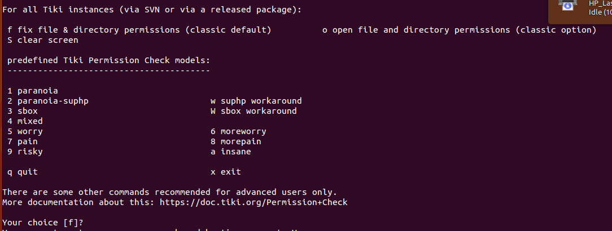The image size is (612, 231).
Task: Click the '8 morepain' permission model
Action: coord(236,141)
